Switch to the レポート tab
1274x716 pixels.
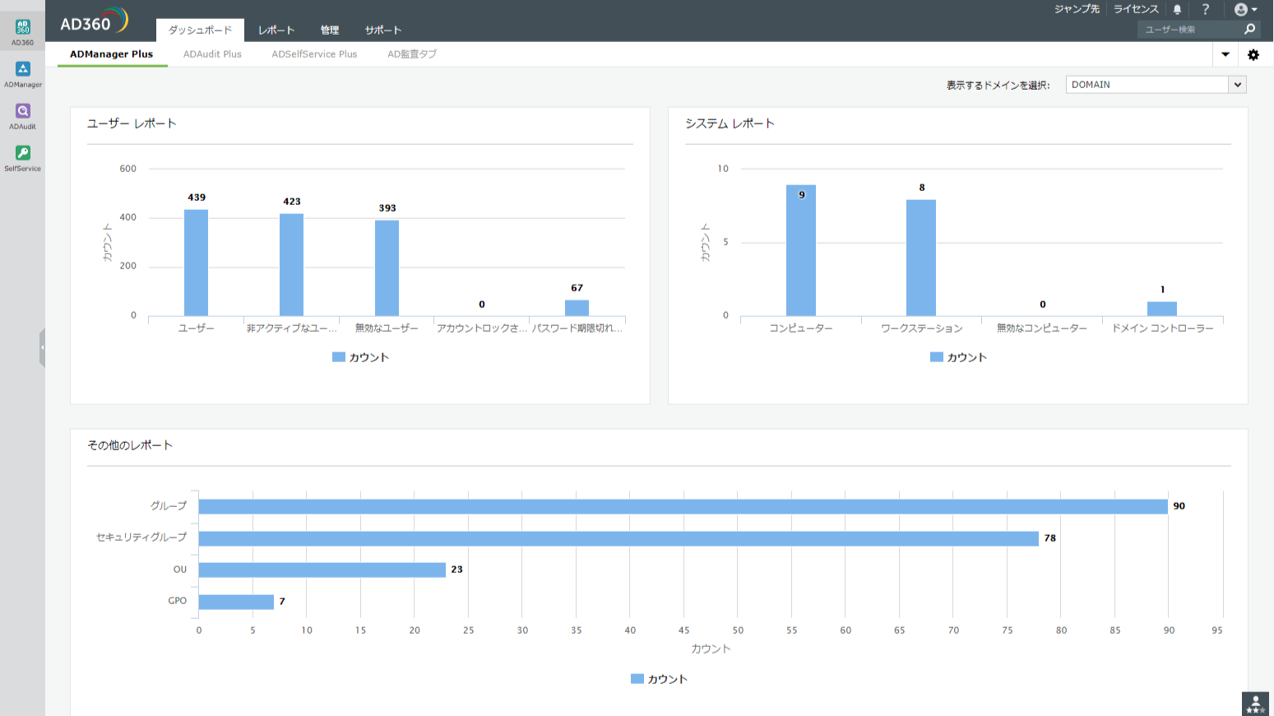pyautogui.click(x=276, y=30)
